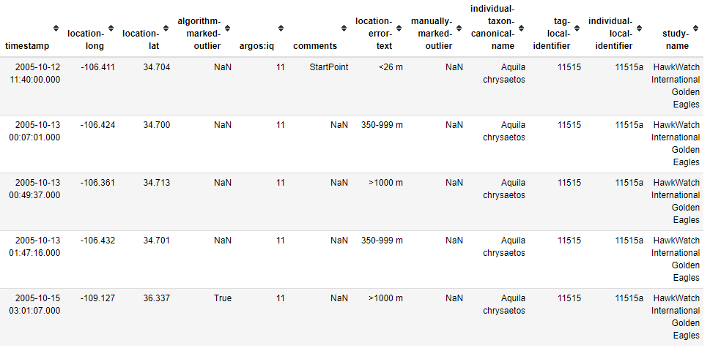Click the location-lat column sort arrows

click(166, 28)
